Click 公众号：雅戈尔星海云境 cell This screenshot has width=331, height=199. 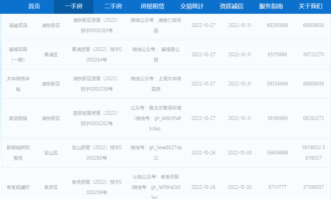coord(156,118)
